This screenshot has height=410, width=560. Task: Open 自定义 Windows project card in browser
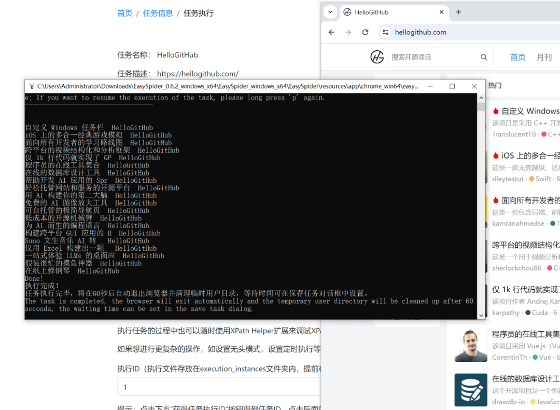(x=523, y=122)
